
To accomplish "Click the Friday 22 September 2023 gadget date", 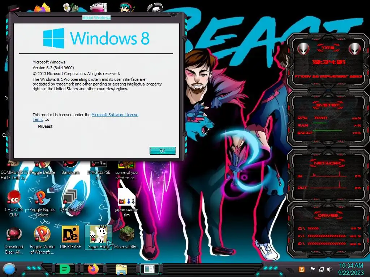I will tap(328, 76).
